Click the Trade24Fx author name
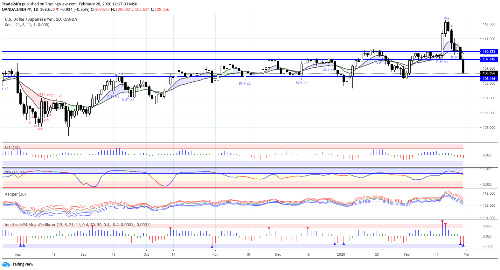Image resolution: width=500 pixels, height=270 pixels. [x=11, y=4]
